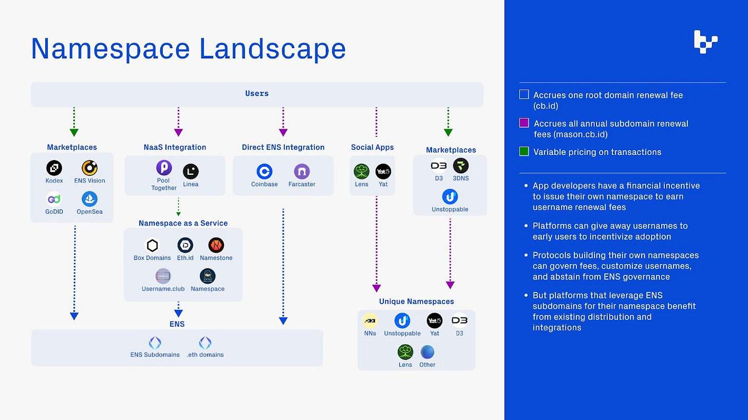This screenshot has height=420, width=748.
Task: Click the 'App developers have a financial incentive' bullet
Action: (616, 196)
